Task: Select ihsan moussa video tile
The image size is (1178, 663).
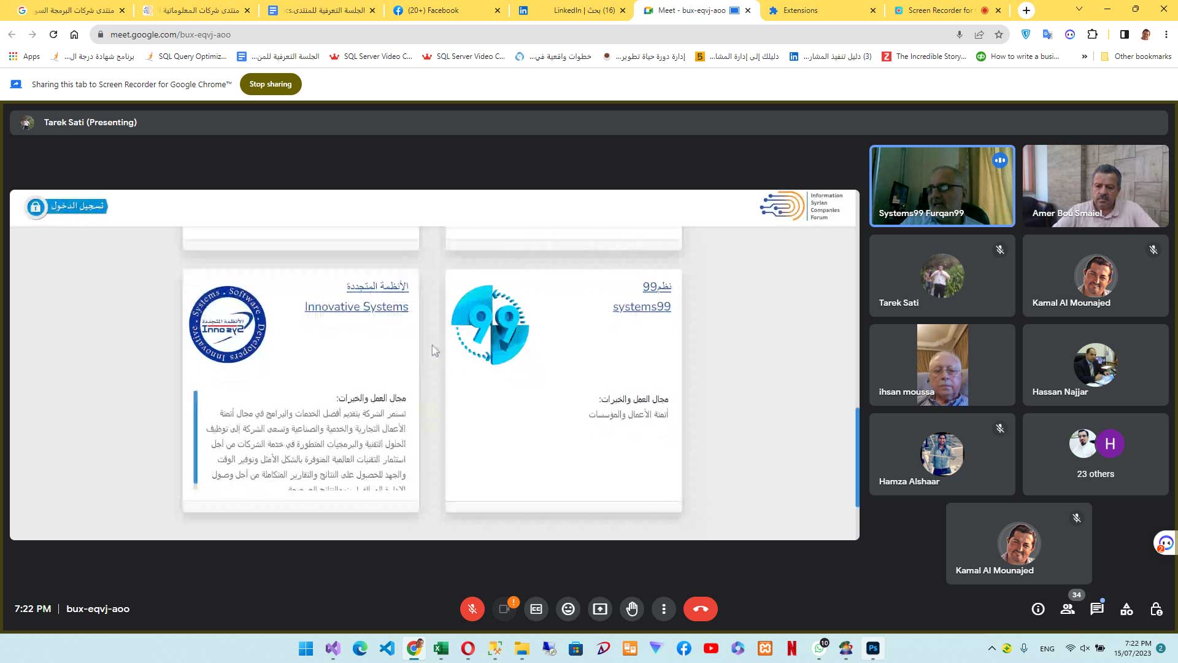Action: click(942, 365)
